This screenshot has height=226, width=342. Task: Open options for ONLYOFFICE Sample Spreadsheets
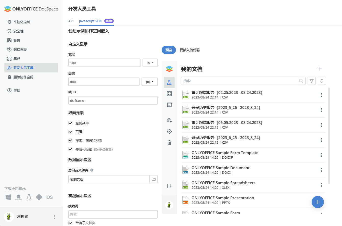321,185
